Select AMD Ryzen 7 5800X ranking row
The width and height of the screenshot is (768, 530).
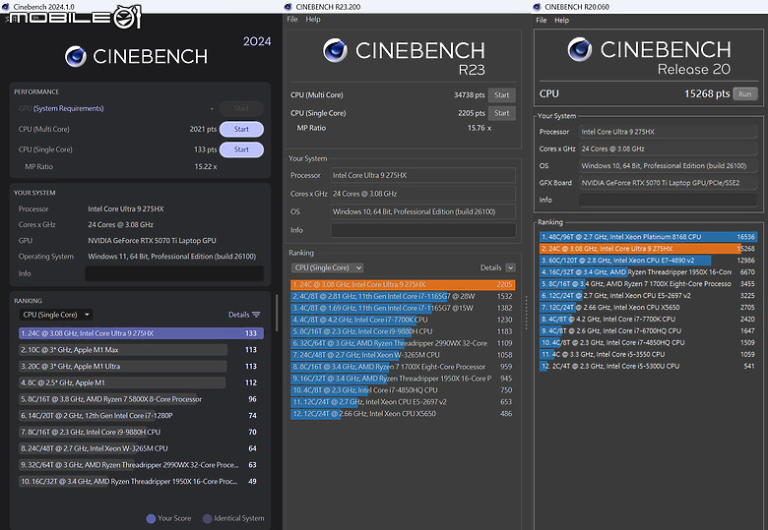(139, 399)
